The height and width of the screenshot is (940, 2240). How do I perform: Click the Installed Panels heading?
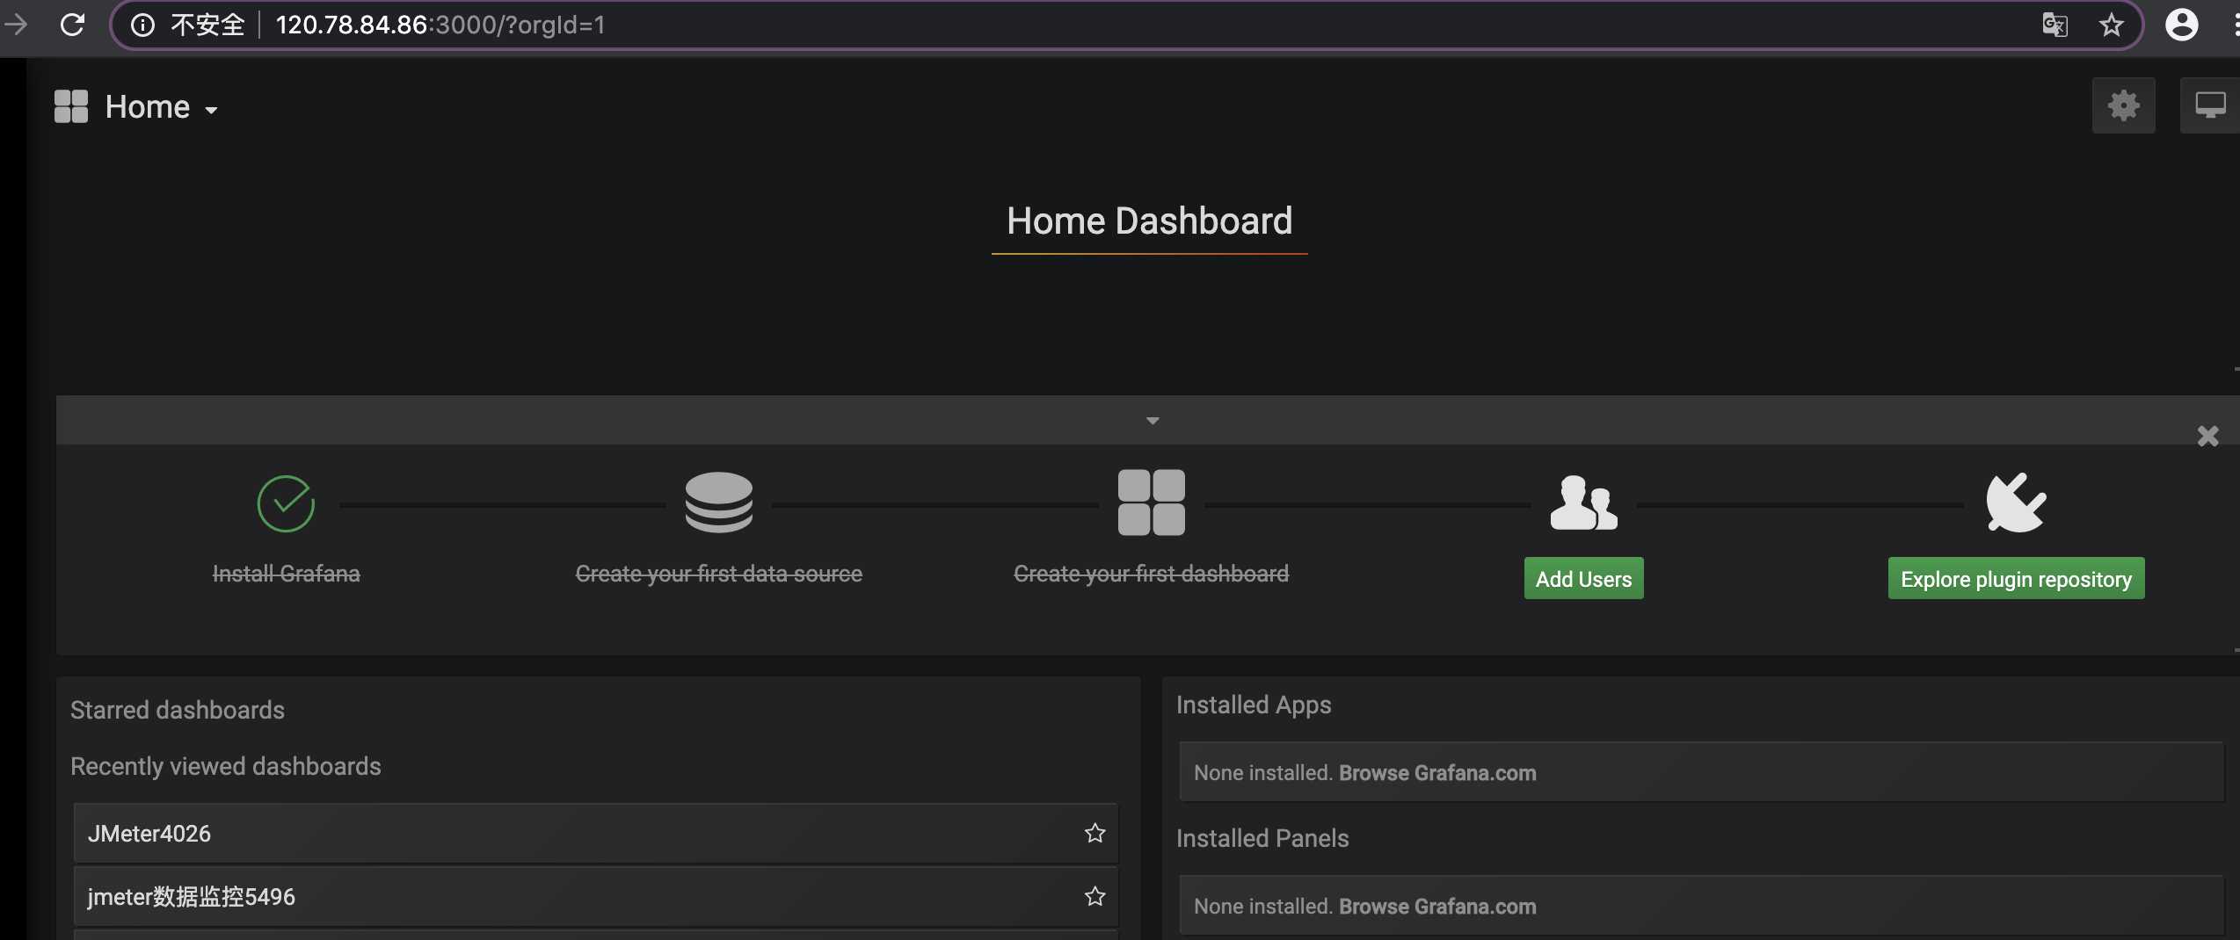click(1262, 838)
